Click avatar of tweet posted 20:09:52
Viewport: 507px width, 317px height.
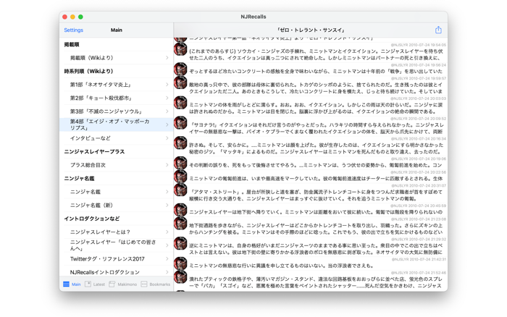click(x=180, y=123)
